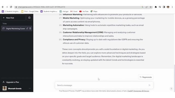
Task: Open browser extensions puzzle icon
Action: (156, 7)
